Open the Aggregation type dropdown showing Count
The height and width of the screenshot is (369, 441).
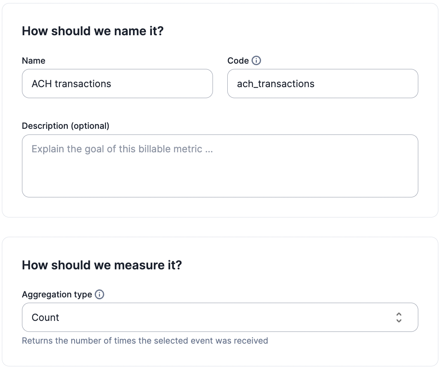(220, 317)
